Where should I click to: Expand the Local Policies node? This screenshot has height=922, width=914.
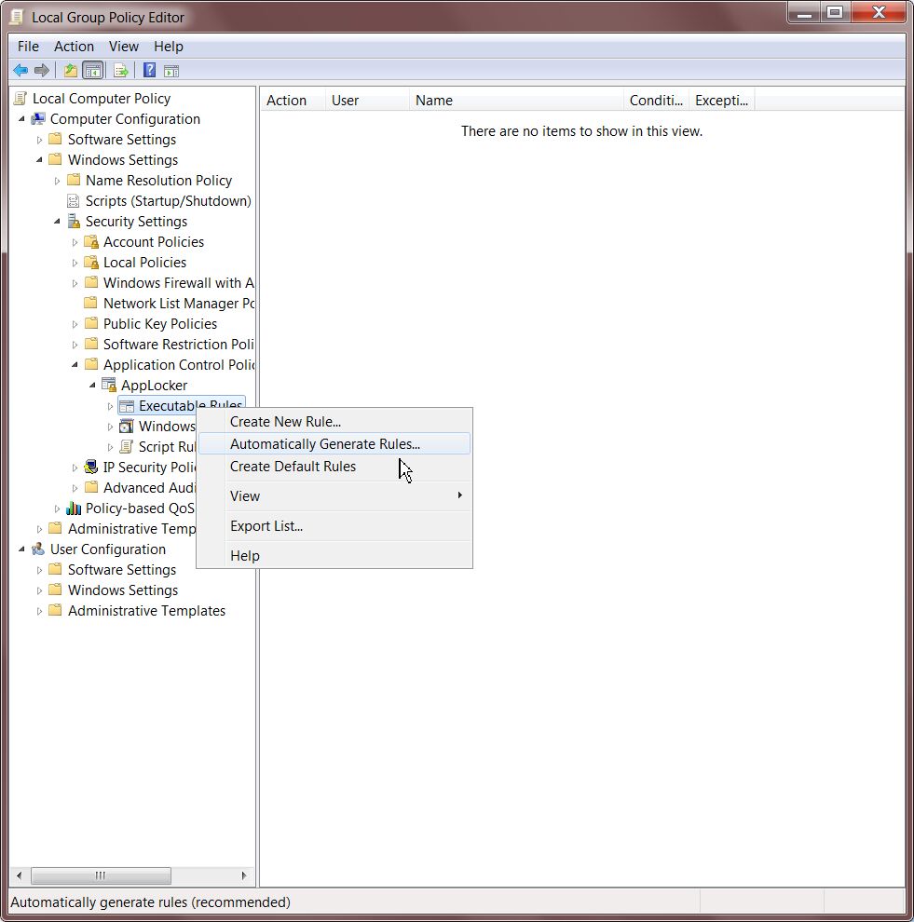(x=75, y=263)
